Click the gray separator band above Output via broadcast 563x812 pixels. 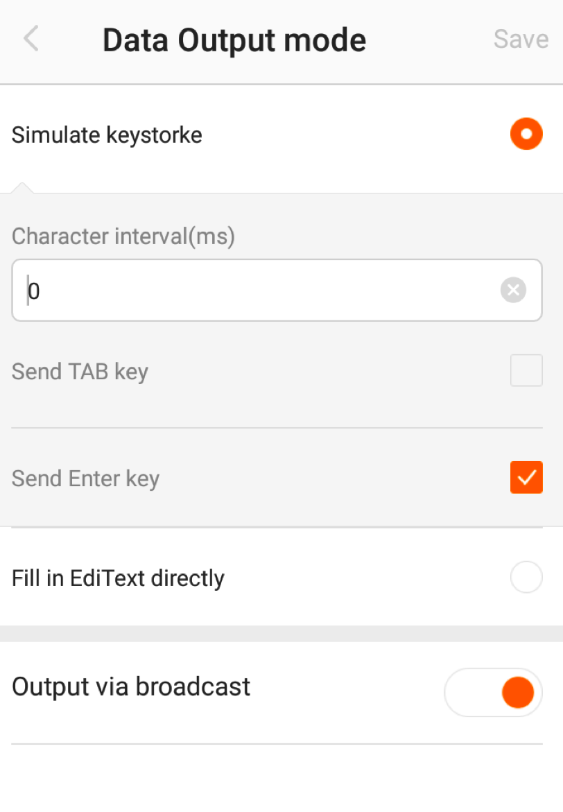[281, 633]
